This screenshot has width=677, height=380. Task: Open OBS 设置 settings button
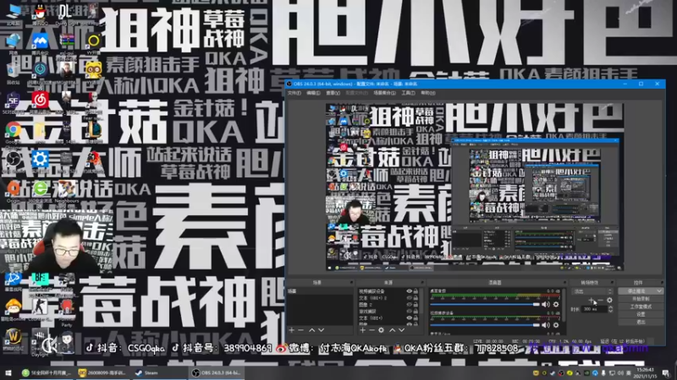pyautogui.click(x=641, y=314)
